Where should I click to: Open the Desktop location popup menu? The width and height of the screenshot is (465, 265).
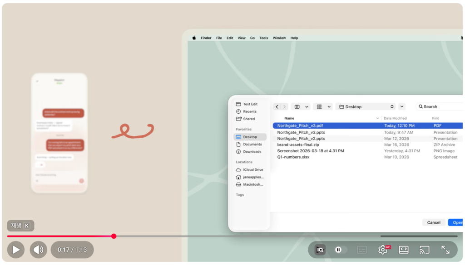366,106
